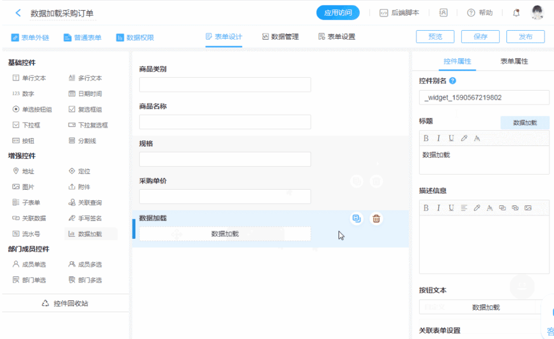Click the 发布 button
Screen dimensions: 554x339
click(525, 37)
